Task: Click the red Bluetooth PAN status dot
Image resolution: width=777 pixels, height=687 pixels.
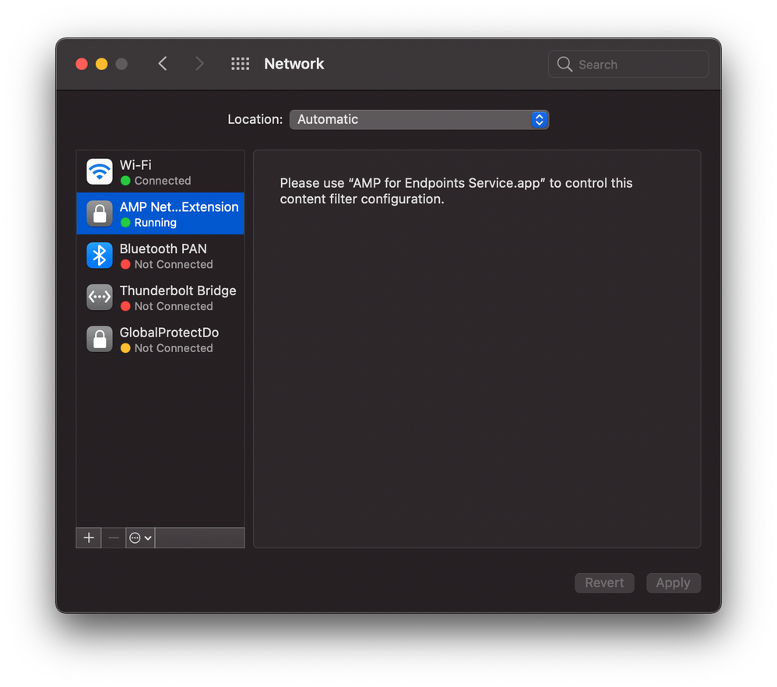Action: point(125,265)
